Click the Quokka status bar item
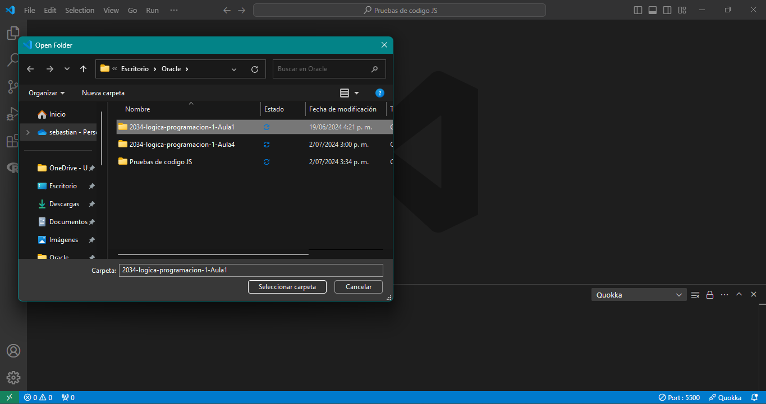Screen dimensions: 766x404 pos(725,397)
